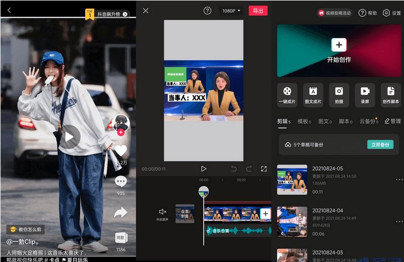This screenshot has height=262, width=404.
Task: Export the video with 导出 button
Action: (x=258, y=11)
